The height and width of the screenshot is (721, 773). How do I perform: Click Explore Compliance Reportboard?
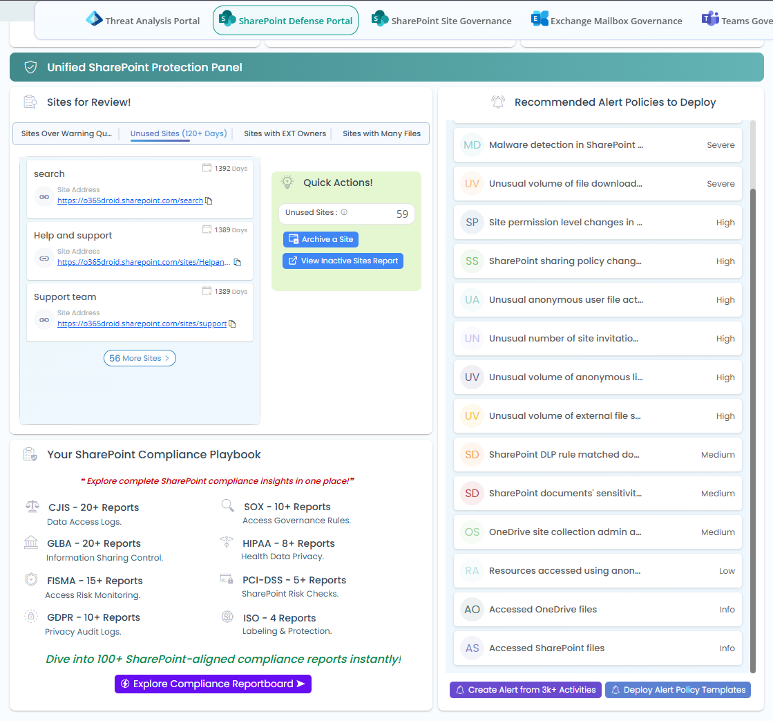213,684
